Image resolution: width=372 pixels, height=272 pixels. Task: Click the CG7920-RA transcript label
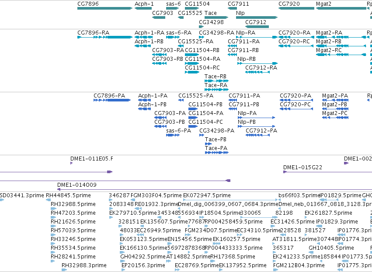[295, 32]
